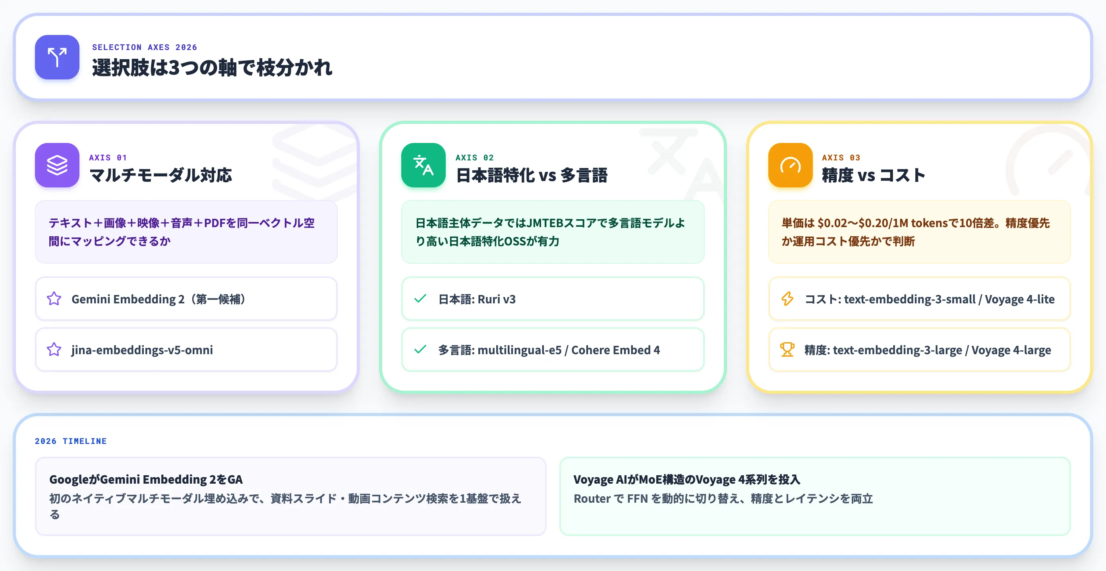Click the heading 選択肢は3つの軸で枝分かれ
Image resolution: width=1106 pixels, height=571 pixels.
212,68
